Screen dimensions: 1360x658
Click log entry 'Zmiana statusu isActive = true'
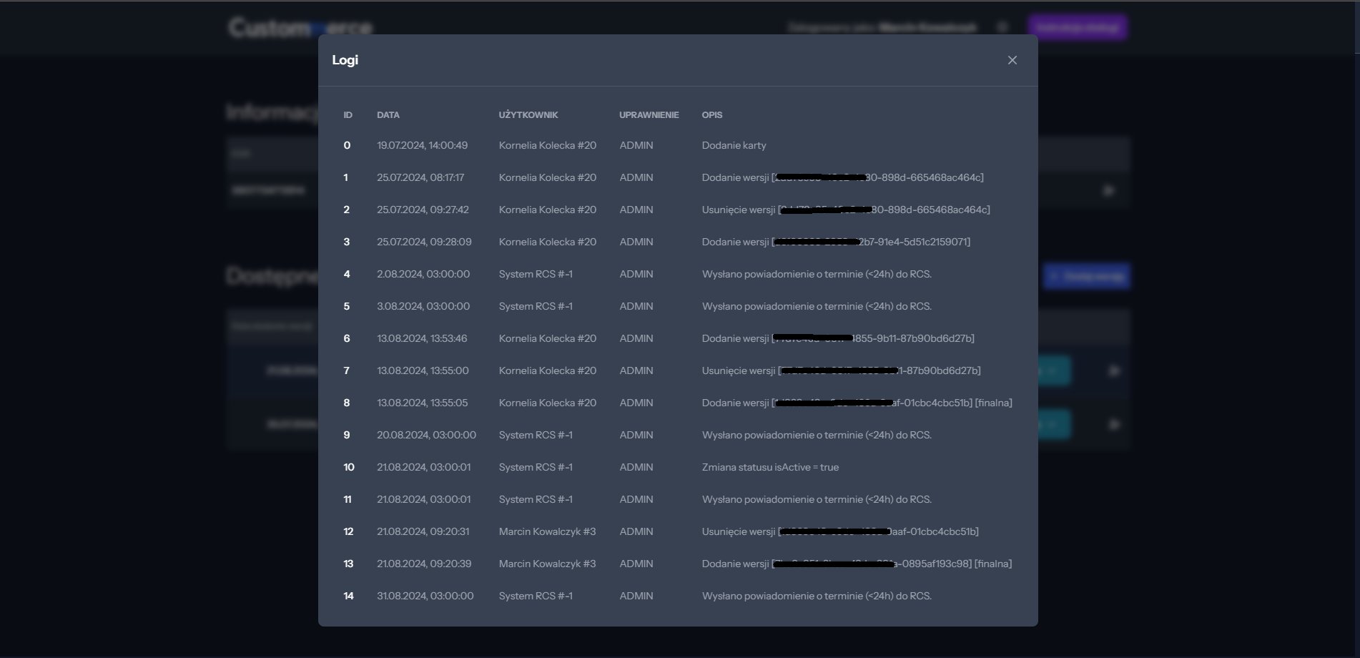point(769,467)
